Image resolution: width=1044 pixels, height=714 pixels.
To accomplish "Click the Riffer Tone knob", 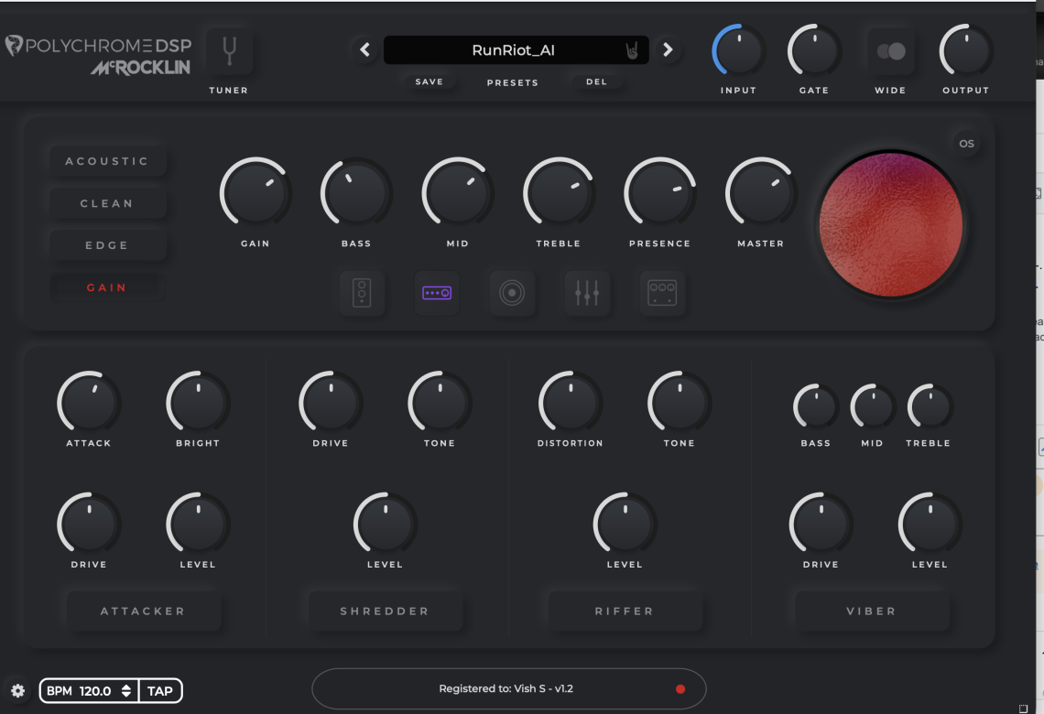I will 680,403.
